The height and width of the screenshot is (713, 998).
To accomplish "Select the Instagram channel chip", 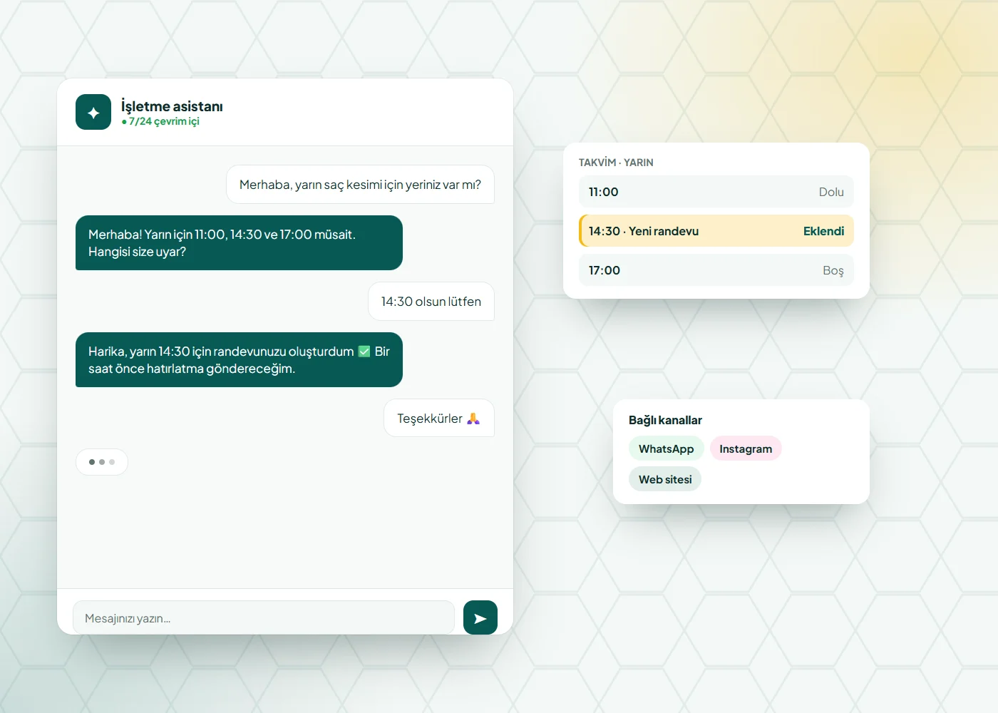I will [x=746, y=448].
